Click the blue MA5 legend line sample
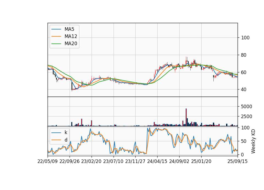264x190 pixels. pyautogui.click(x=56, y=29)
